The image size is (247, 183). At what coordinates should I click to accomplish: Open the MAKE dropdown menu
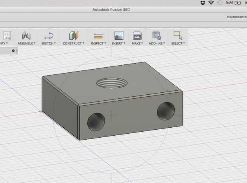(137, 43)
